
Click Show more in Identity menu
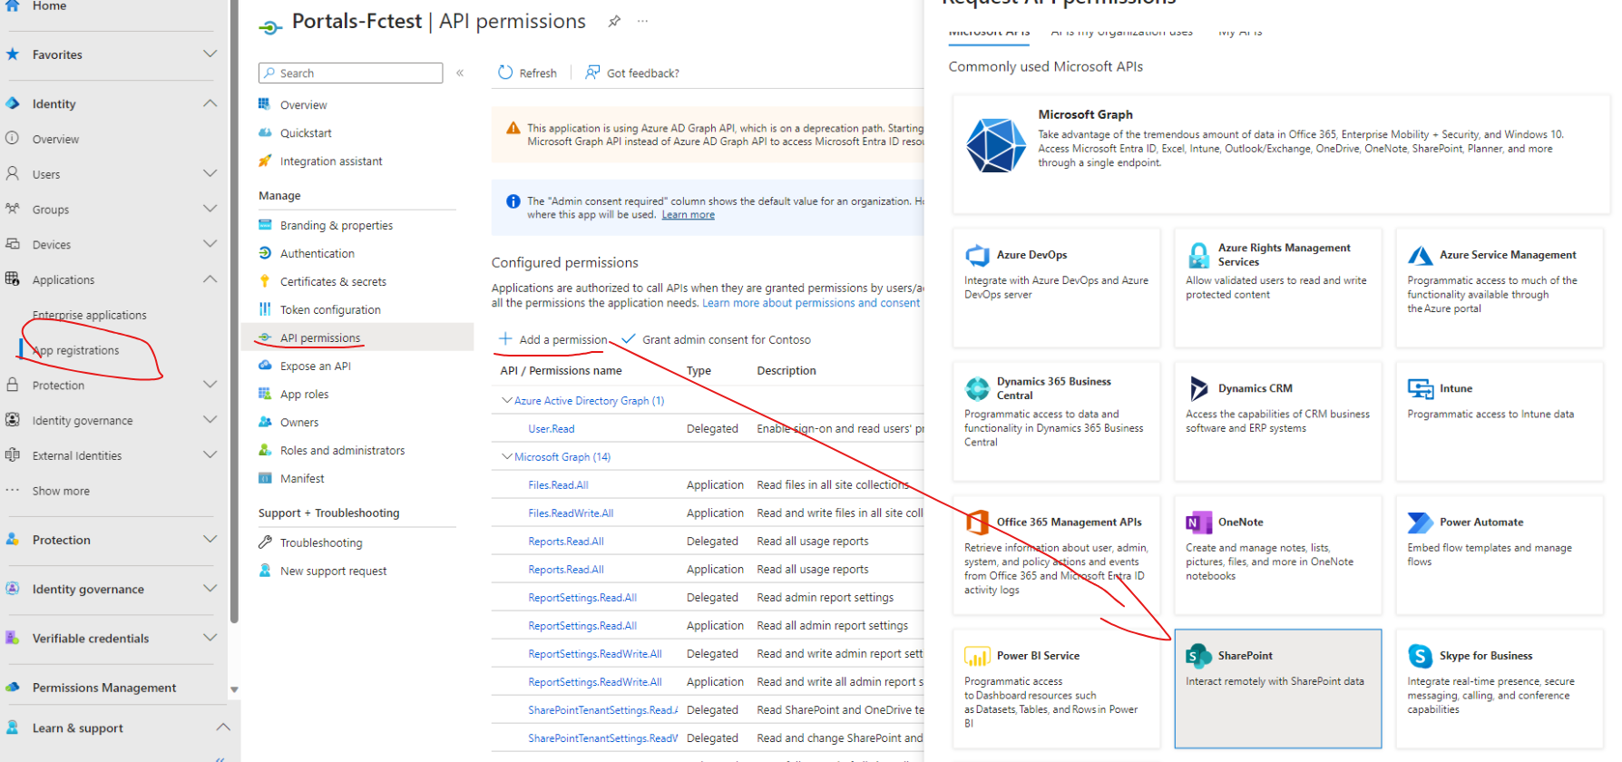61,491
